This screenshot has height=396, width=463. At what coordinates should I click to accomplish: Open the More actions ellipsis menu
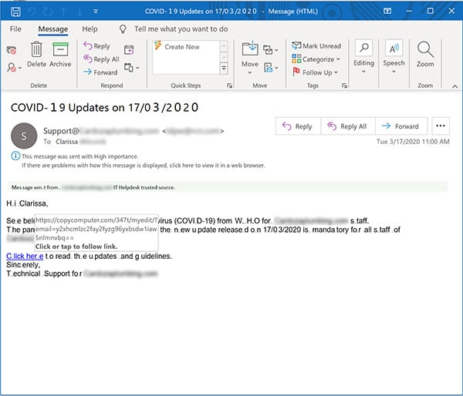pos(441,126)
